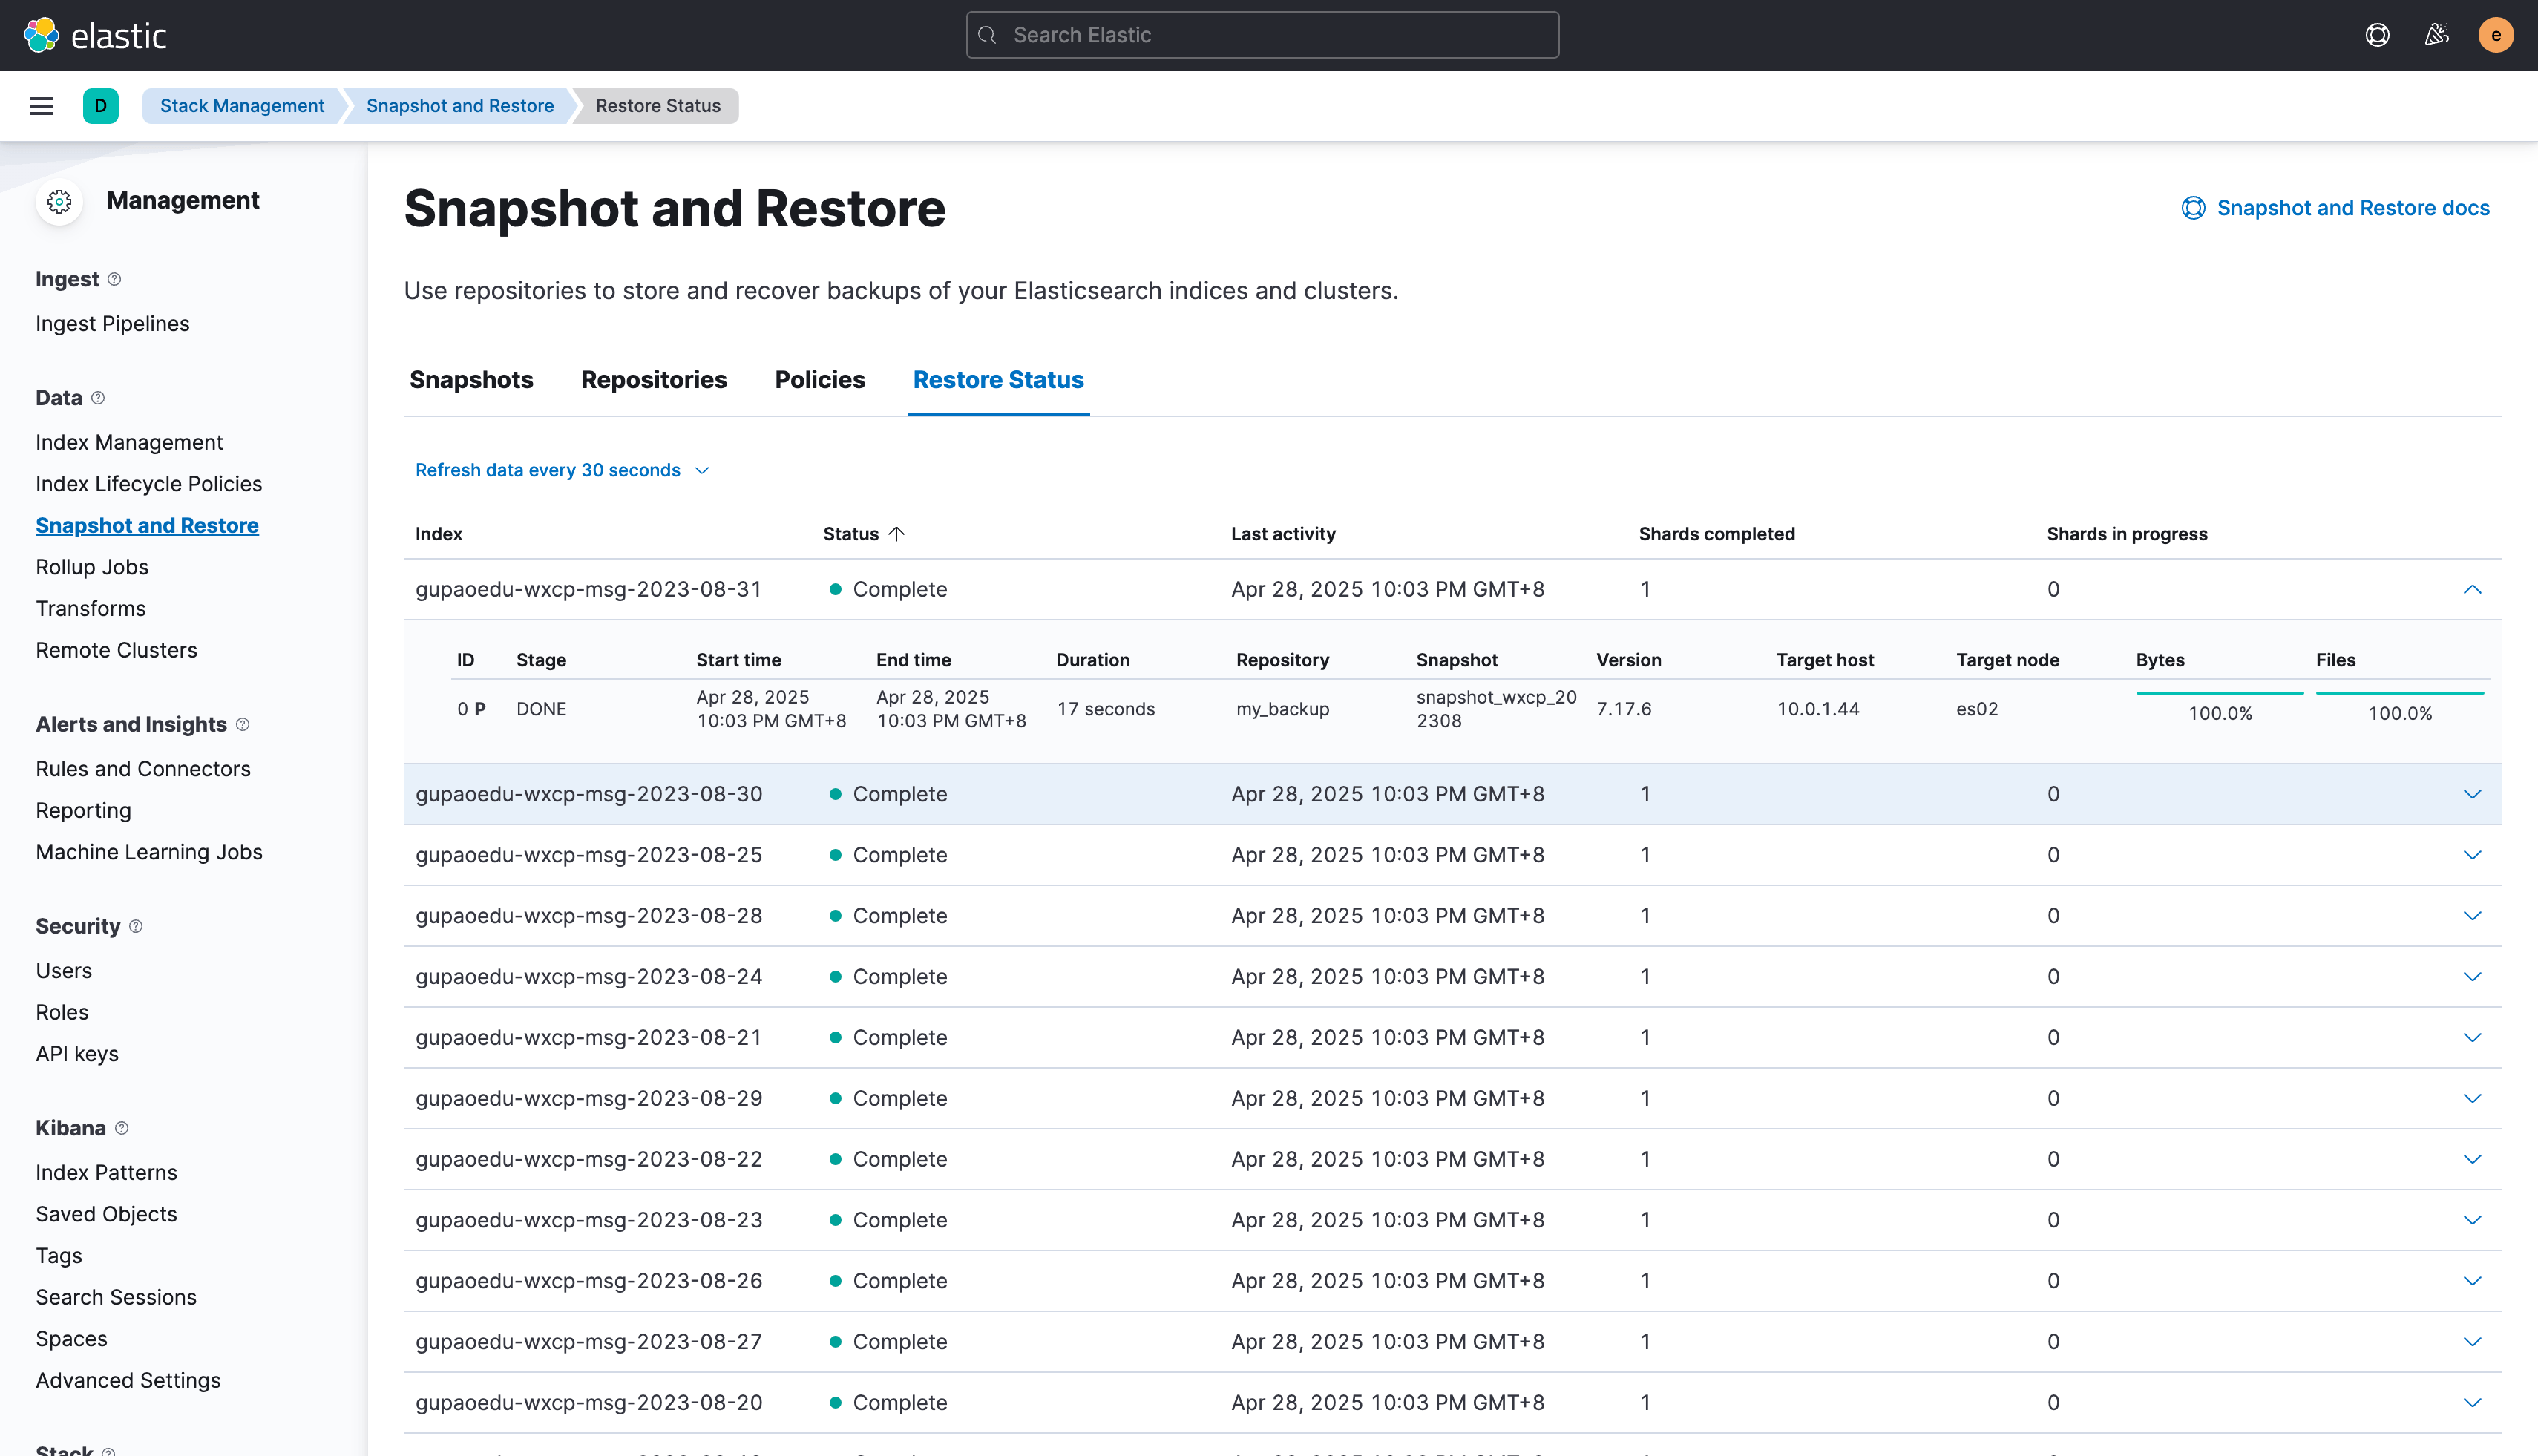Click the snapshot_wxcp_202308 snapshot value
The image size is (2538, 1456).
coord(1496,709)
